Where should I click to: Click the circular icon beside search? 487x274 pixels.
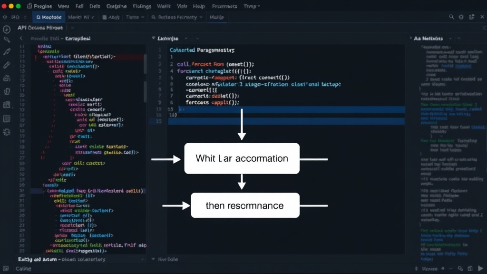coord(461,17)
